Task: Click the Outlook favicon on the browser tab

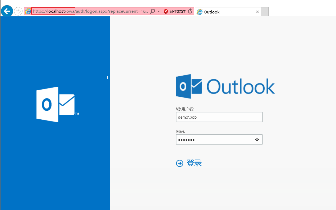Action: [x=200, y=12]
